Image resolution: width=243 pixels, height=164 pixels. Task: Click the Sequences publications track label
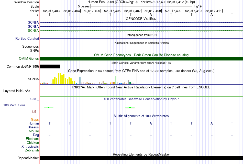(x=30, y=46)
